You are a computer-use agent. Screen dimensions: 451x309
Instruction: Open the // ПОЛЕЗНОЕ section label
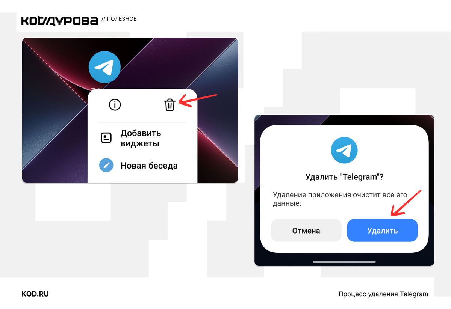click(x=119, y=19)
